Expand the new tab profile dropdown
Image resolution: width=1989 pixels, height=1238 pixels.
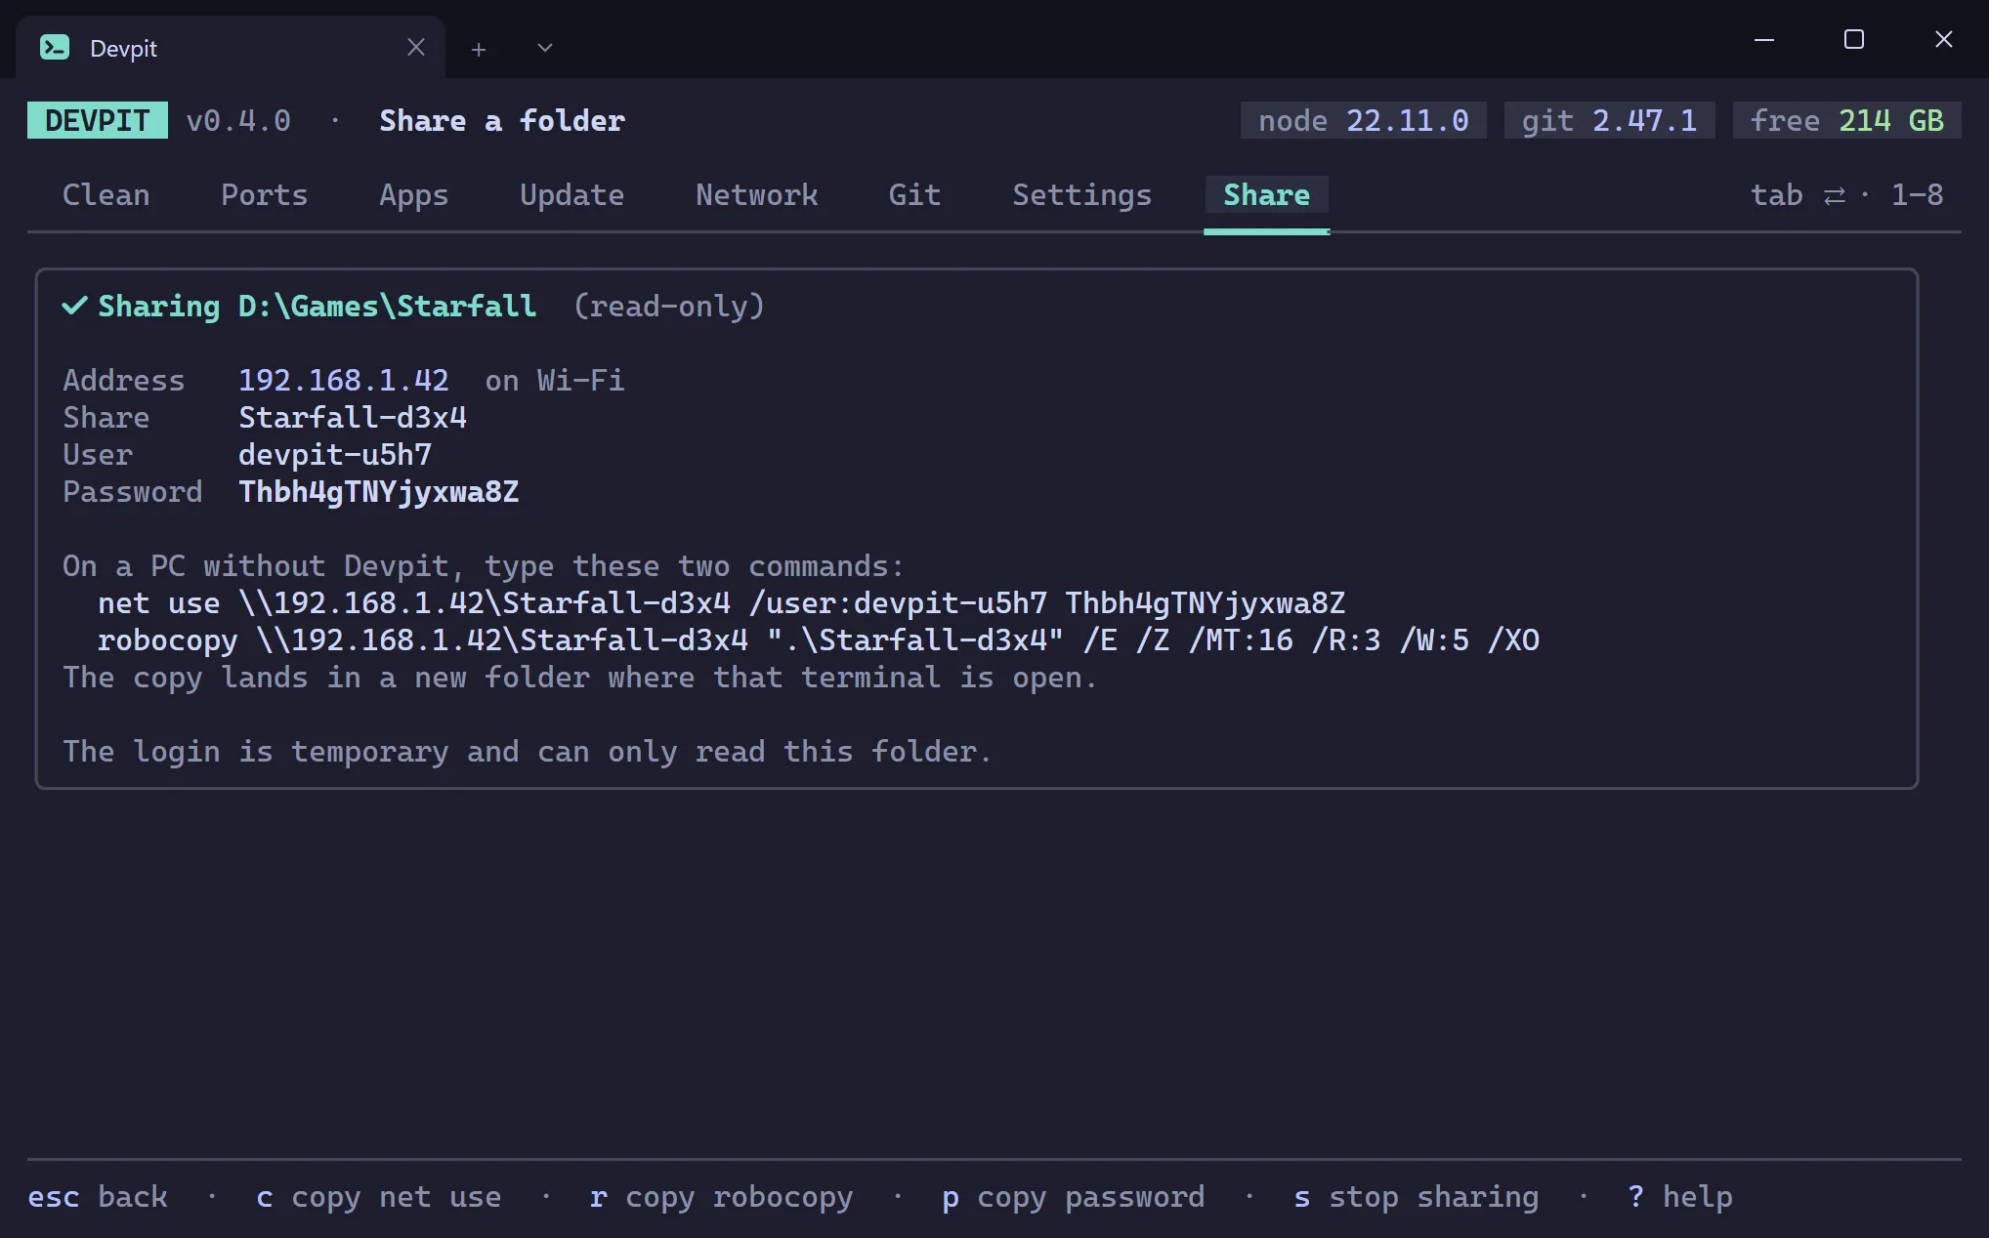(545, 48)
